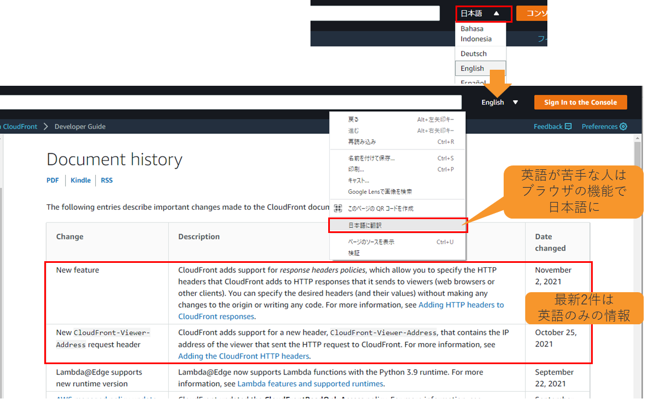Click the breadcrumb chevron separator

click(46, 127)
